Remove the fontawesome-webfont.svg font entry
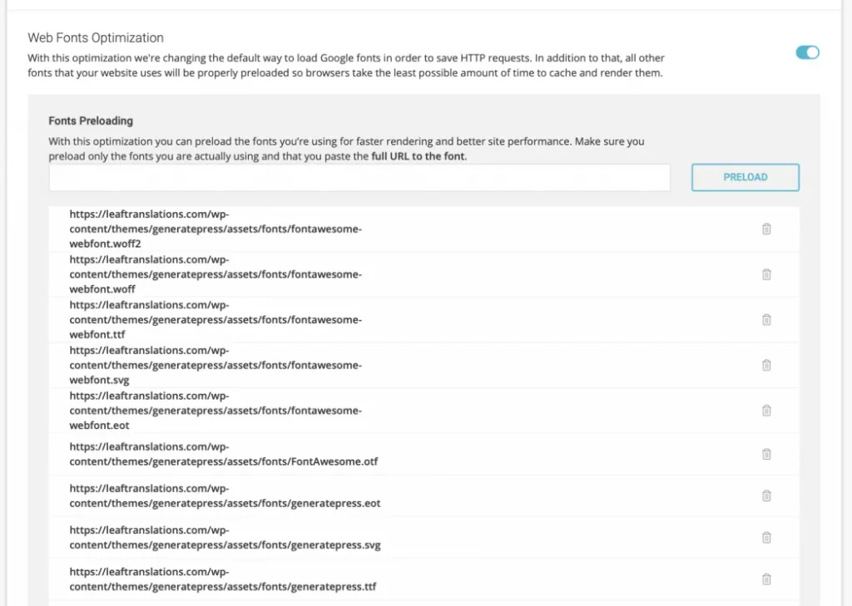 coord(766,366)
